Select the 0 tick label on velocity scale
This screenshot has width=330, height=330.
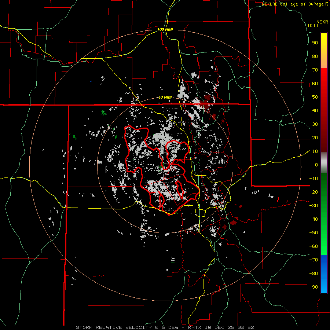pyautogui.click(x=316, y=165)
